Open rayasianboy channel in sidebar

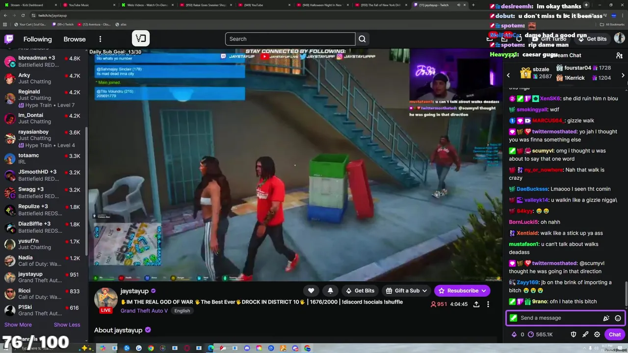pyautogui.click(x=44, y=138)
